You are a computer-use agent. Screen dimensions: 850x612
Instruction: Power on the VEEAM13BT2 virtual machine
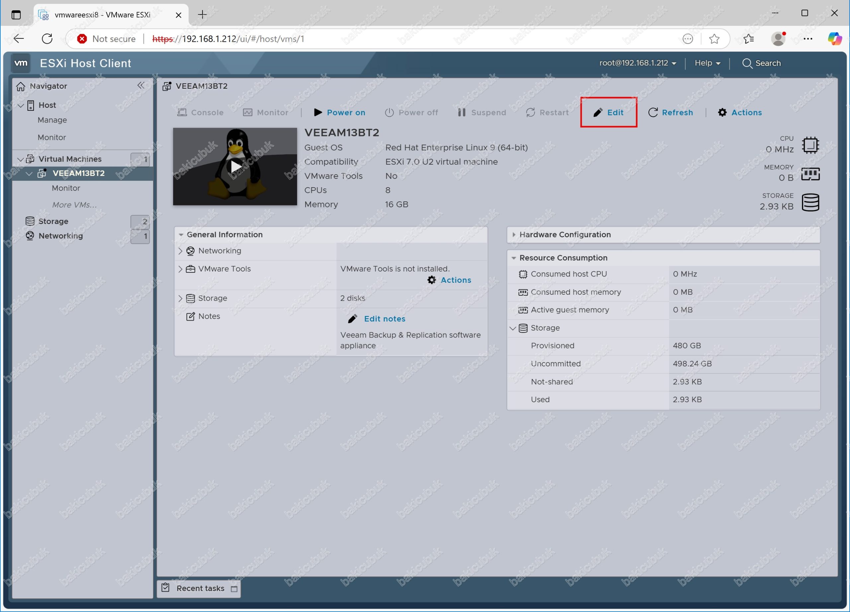click(x=339, y=113)
